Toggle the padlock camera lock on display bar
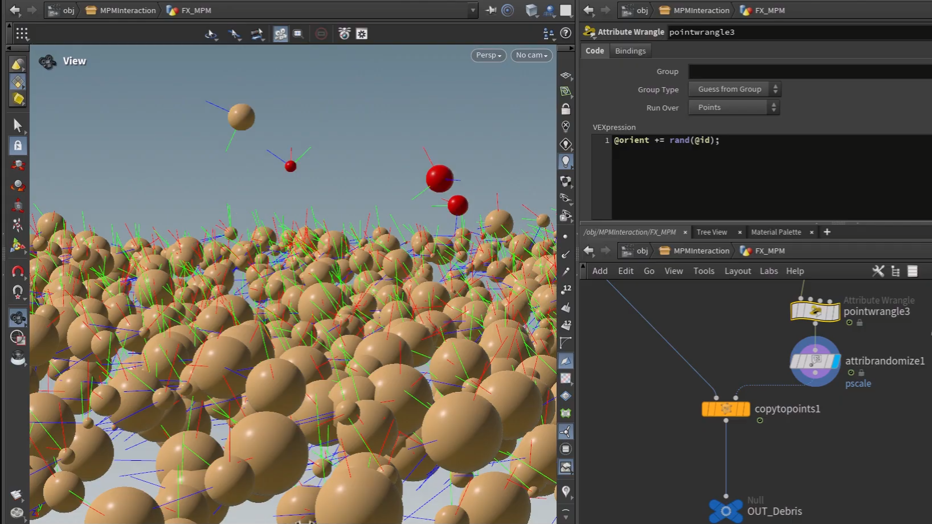This screenshot has width=932, height=524. (x=566, y=108)
